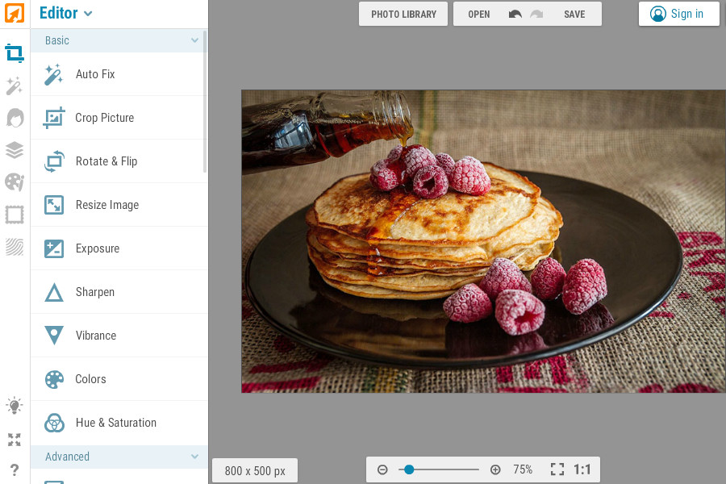Toggle 1:1 actual size view
The height and width of the screenshot is (484, 726).
582,469
